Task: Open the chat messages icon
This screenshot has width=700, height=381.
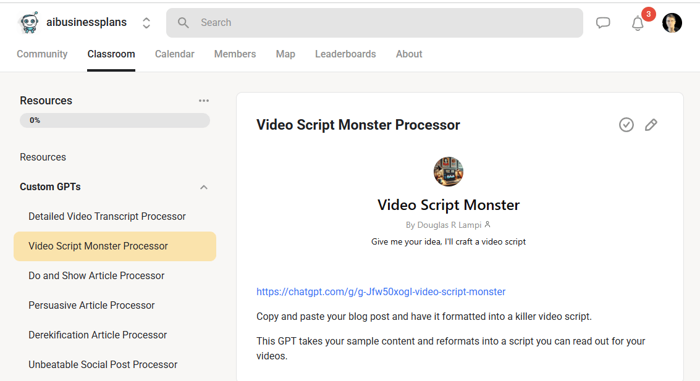Action: (603, 23)
